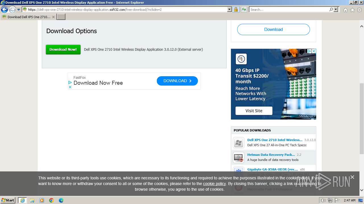Click the Download Options heading
The width and height of the screenshot is (364, 204).
pyautogui.click(x=72, y=31)
